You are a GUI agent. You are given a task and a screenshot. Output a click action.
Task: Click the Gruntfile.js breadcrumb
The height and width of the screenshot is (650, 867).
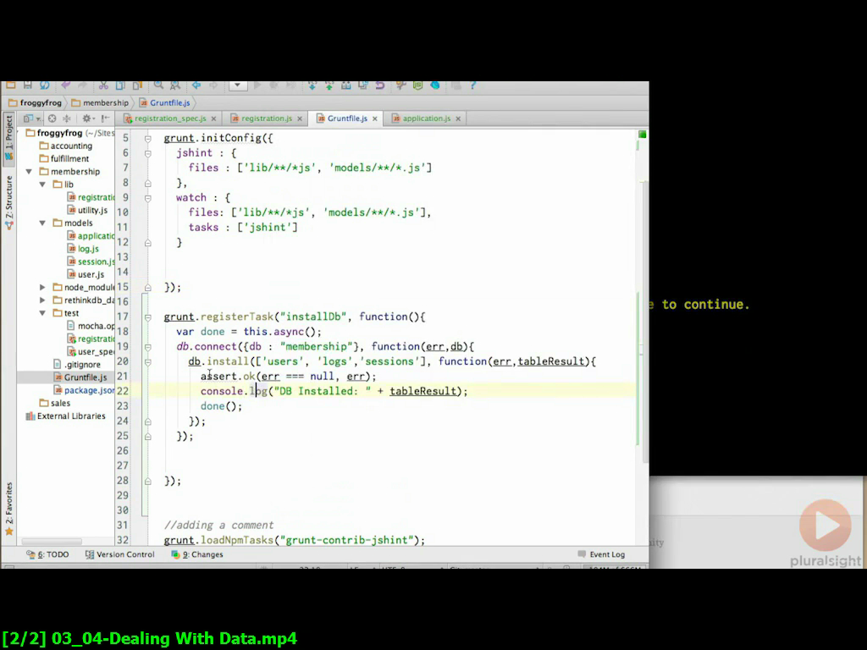165,102
